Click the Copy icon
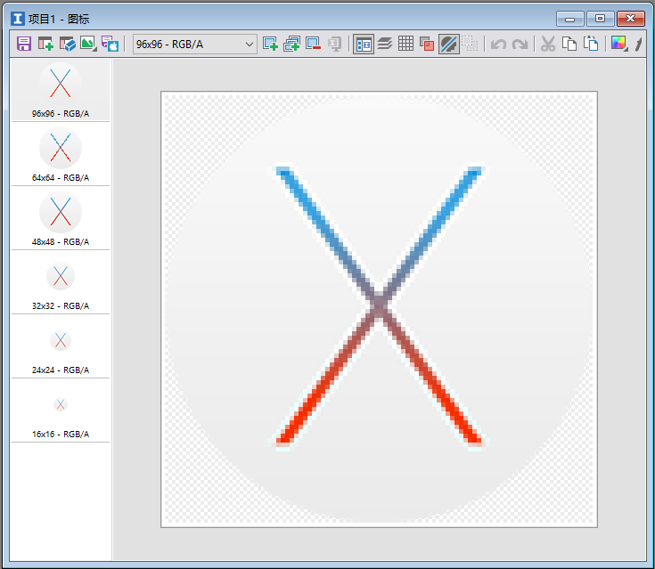655x569 pixels. tap(569, 44)
